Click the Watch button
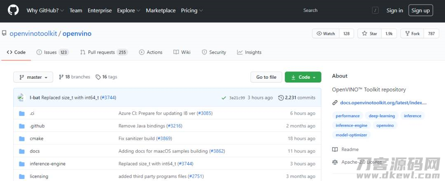This screenshot has height=181, width=445. click(326, 33)
